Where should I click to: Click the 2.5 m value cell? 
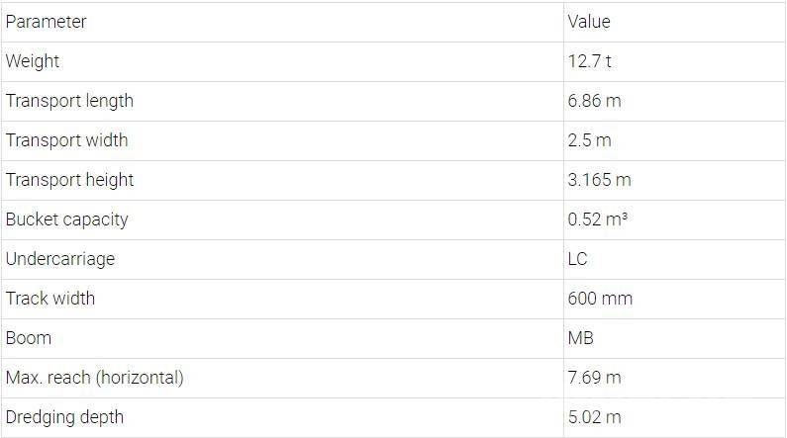coord(589,140)
